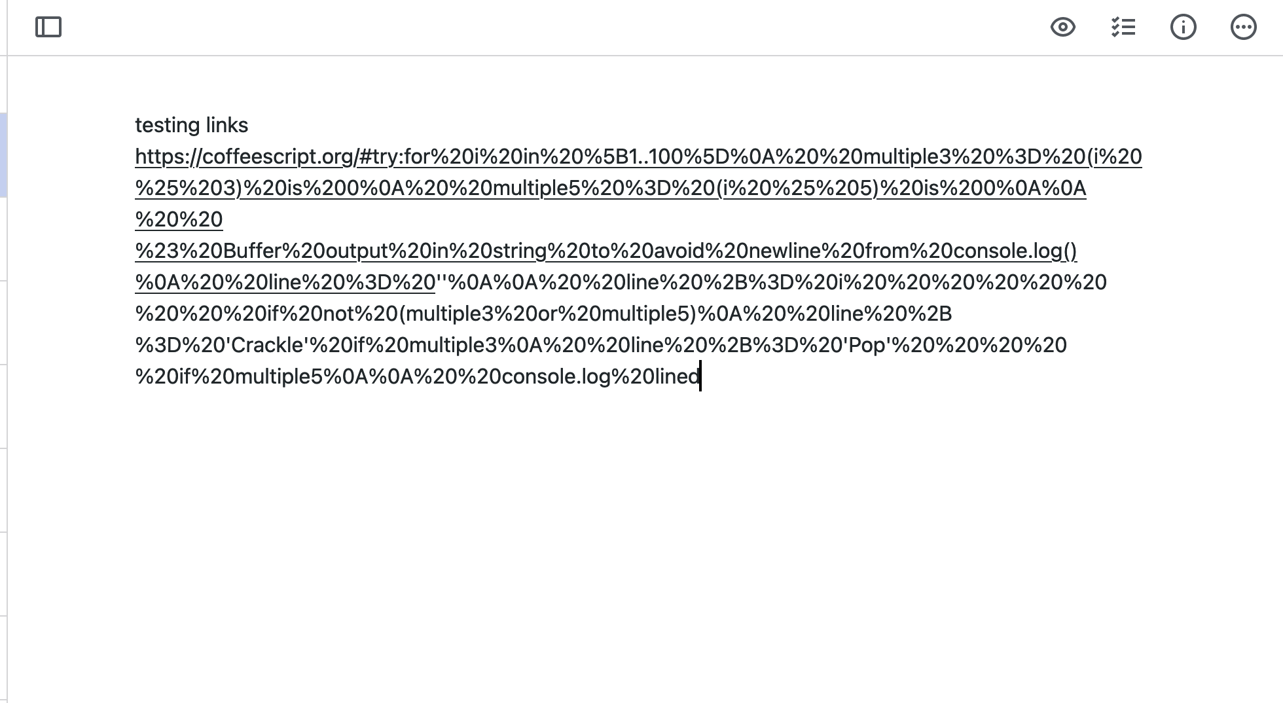Image resolution: width=1283 pixels, height=703 pixels.
Task: Click the task-list icon beside the eye icon
Action: click(x=1123, y=27)
